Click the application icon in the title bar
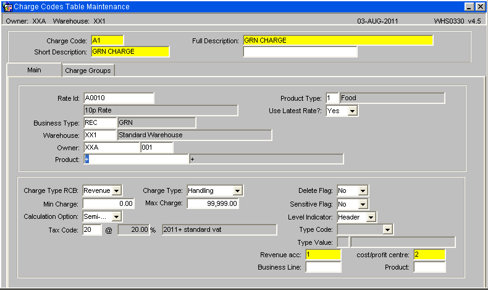The width and height of the screenshot is (488, 290). pos(7,7)
